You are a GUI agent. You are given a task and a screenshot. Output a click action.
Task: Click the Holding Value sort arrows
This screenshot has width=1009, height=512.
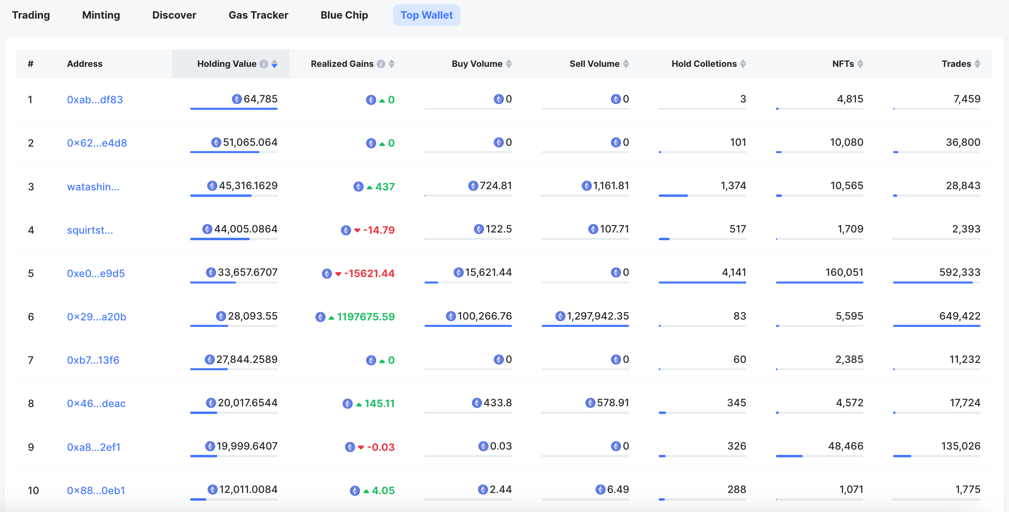274,64
